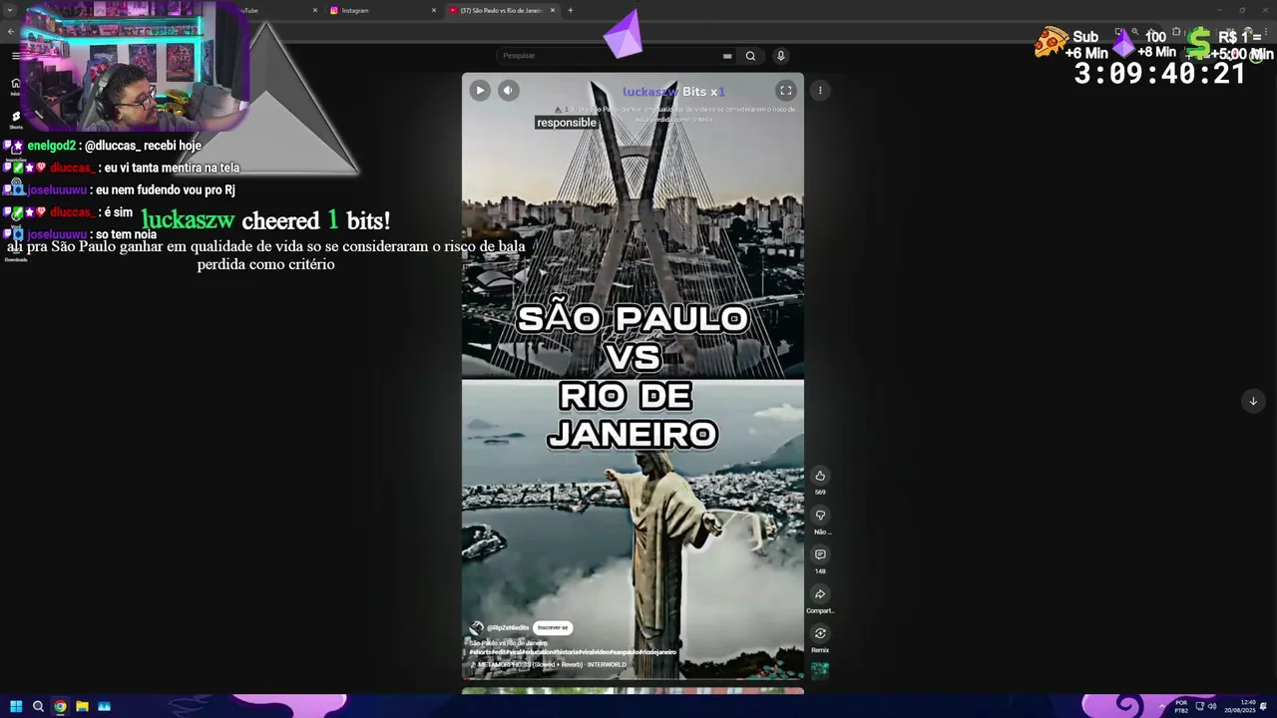Close the São Paulo vs Rio tab
1277x718 pixels.
553,10
